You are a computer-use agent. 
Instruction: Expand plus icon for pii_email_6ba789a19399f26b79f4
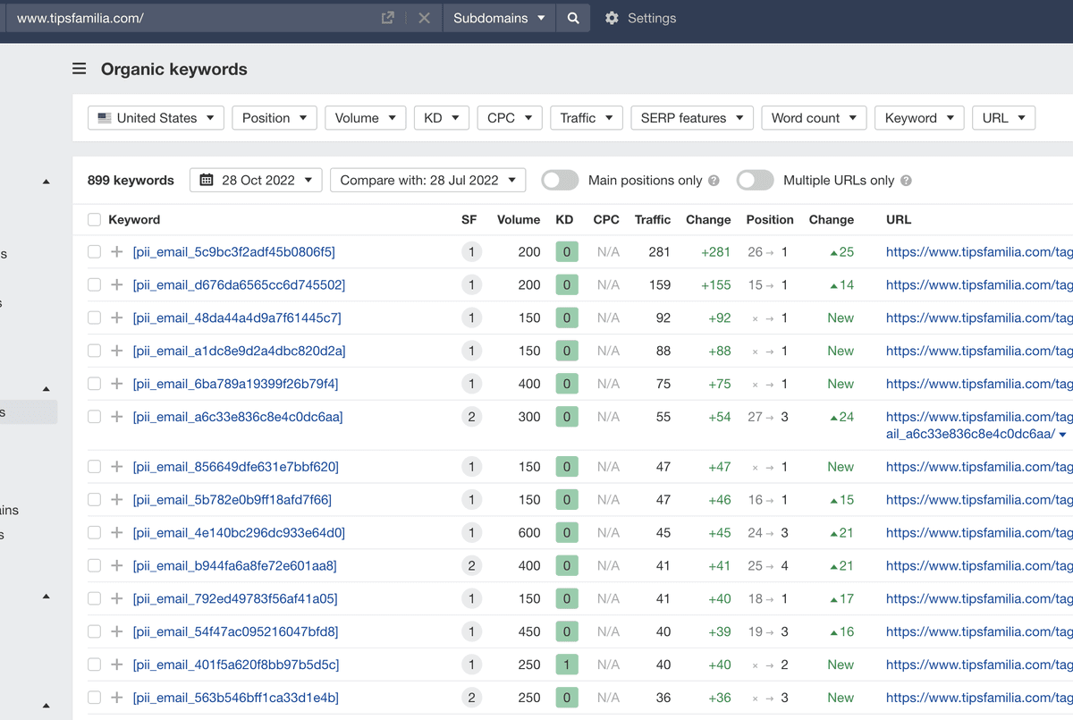coord(116,385)
